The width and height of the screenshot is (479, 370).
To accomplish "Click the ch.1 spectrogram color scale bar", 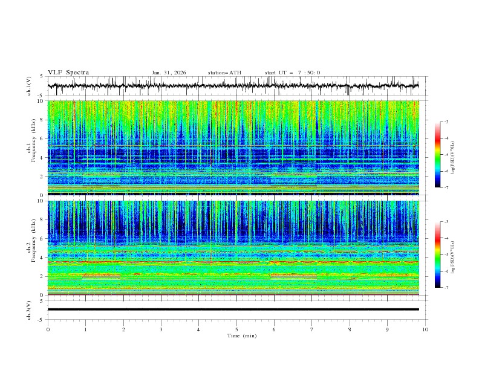I will point(438,155).
